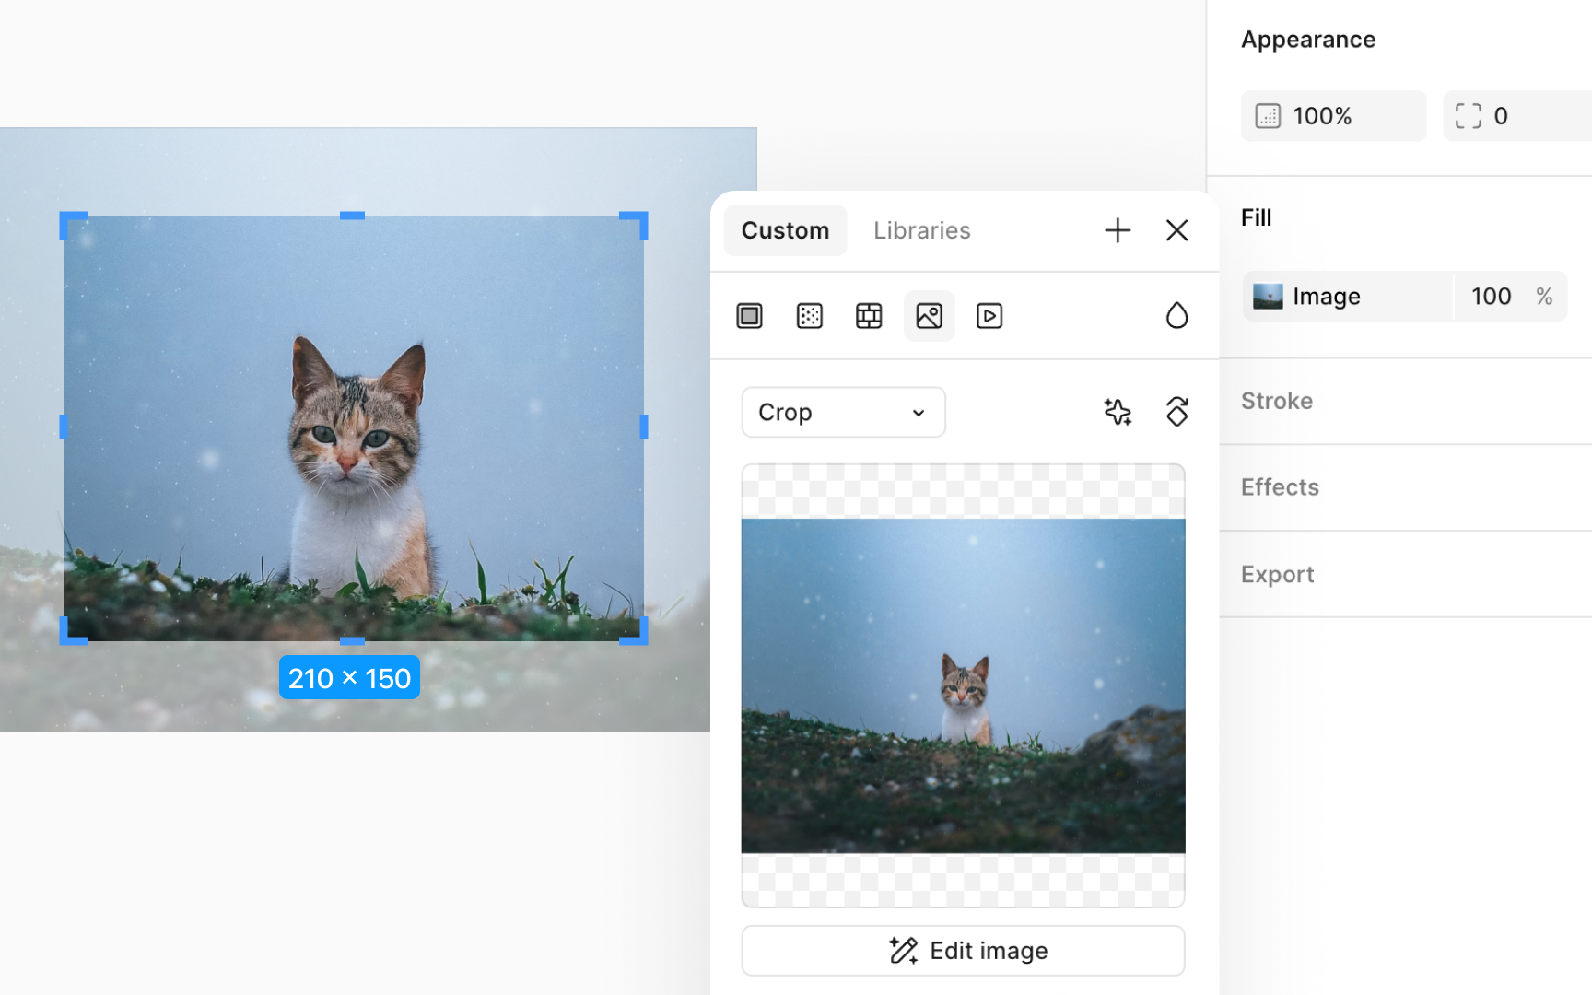The image size is (1592, 995).
Task: Click the corner radius icon
Action: 1469,115
